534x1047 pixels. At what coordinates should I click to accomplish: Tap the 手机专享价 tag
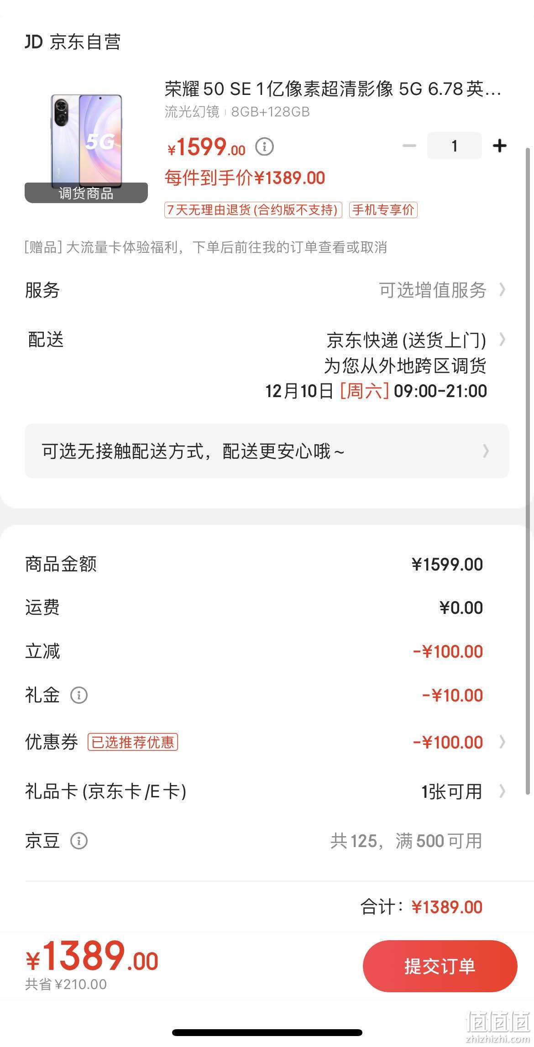(x=383, y=210)
